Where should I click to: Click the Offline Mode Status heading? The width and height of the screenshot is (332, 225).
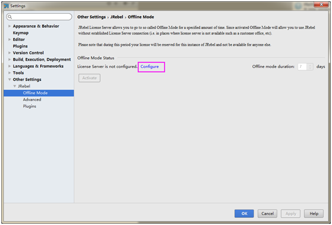96,58
